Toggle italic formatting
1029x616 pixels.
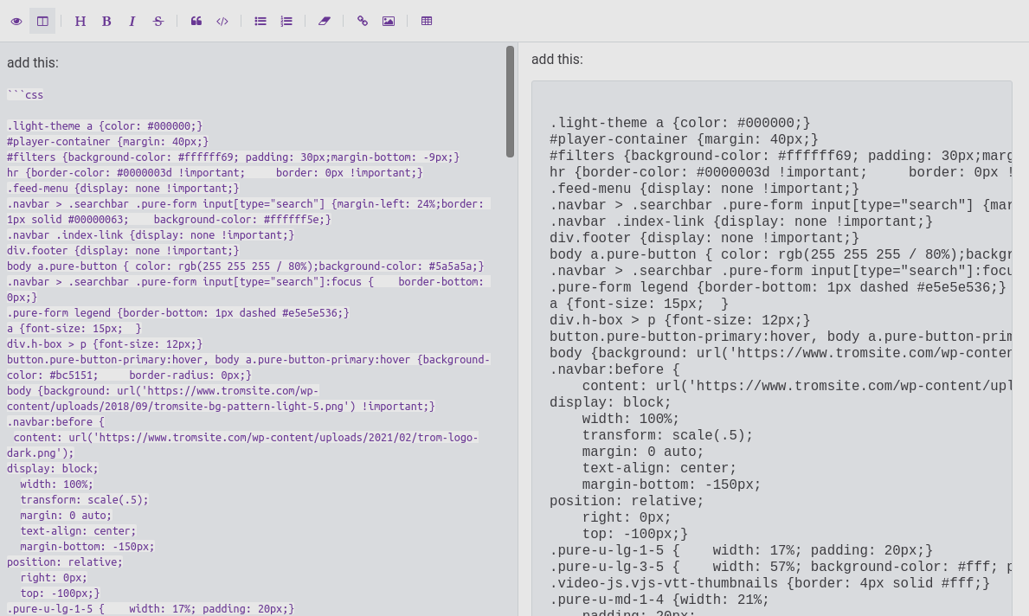pos(132,21)
